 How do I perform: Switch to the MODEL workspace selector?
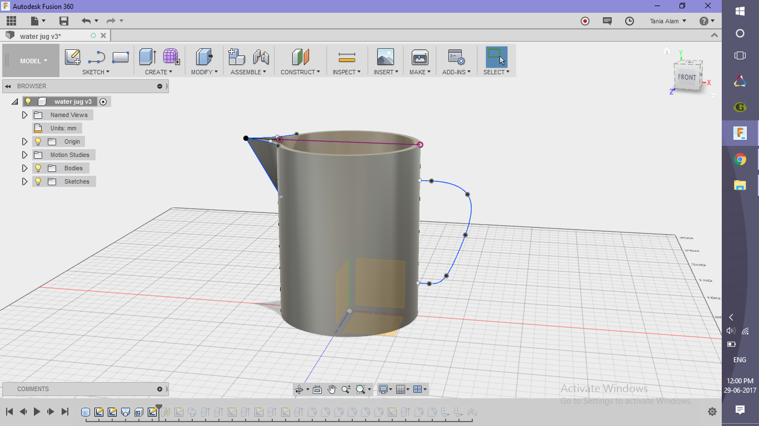click(31, 60)
